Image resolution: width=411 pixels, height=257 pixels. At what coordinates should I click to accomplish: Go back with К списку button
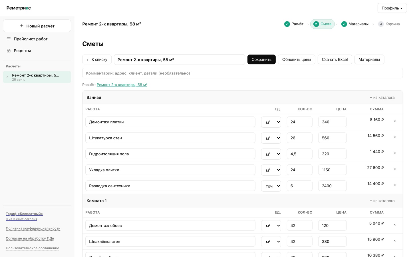click(97, 59)
